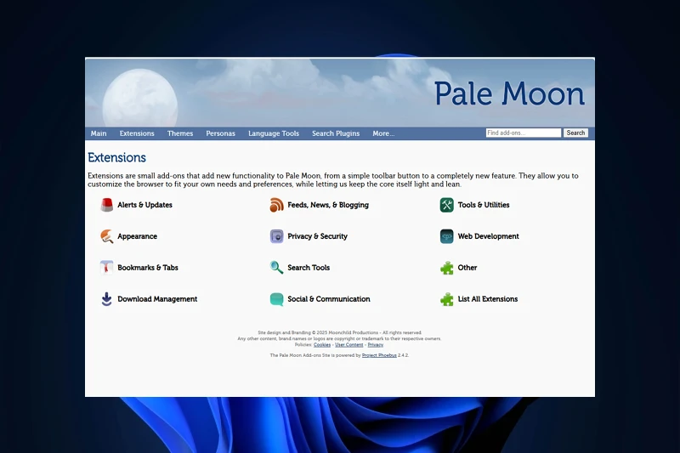The width and height of the screenshot is (680, 453).
Task: Click the magnifying glass Search Tools icon
Action: [277, 268]
